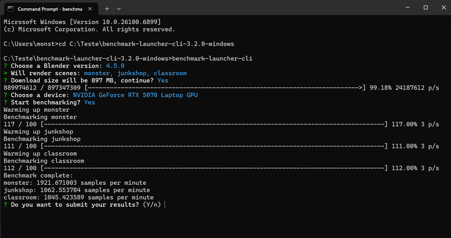Expand the new tab profile dropdown chevron
Screen dimensions: 451x238
click(x=119, y=9)
